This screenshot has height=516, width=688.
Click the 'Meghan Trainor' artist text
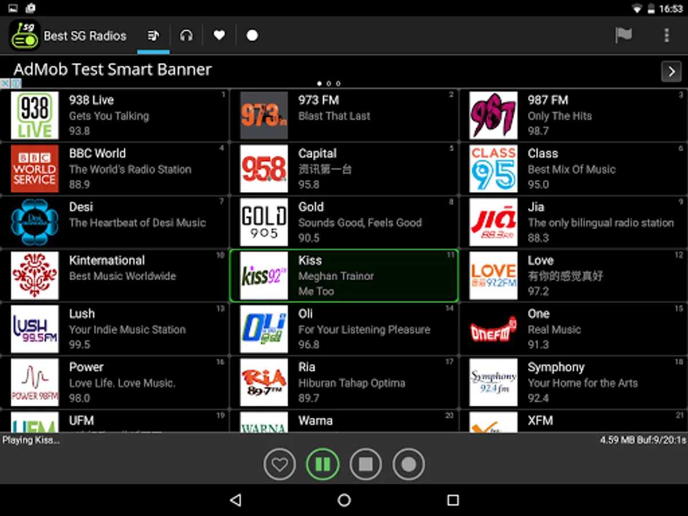(x=336, y=276)
